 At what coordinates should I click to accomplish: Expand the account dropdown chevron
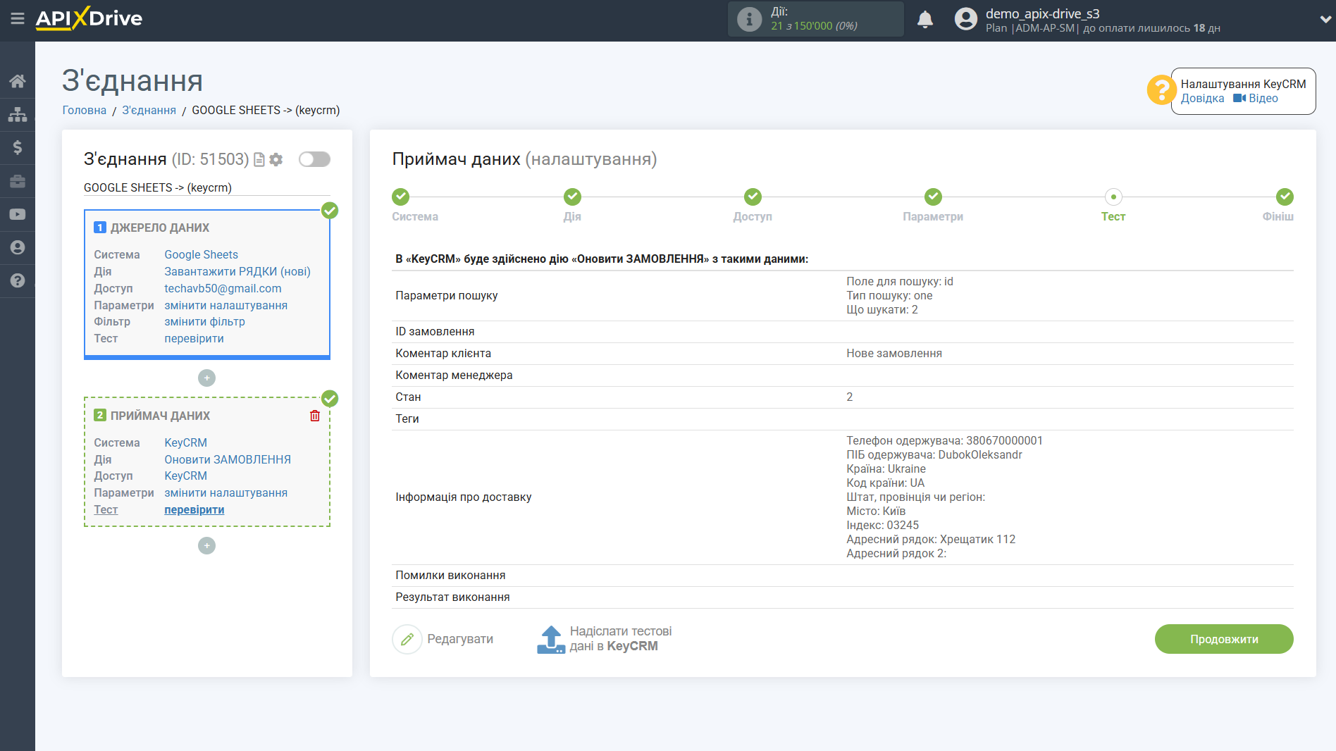tap(1325, 20)
